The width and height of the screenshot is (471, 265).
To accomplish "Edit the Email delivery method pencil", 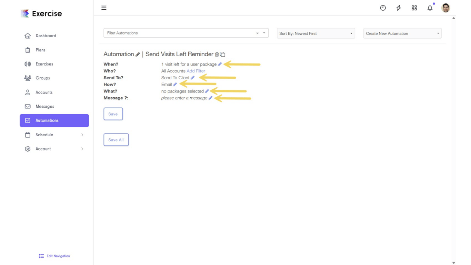I will click(x=175, y=84).
